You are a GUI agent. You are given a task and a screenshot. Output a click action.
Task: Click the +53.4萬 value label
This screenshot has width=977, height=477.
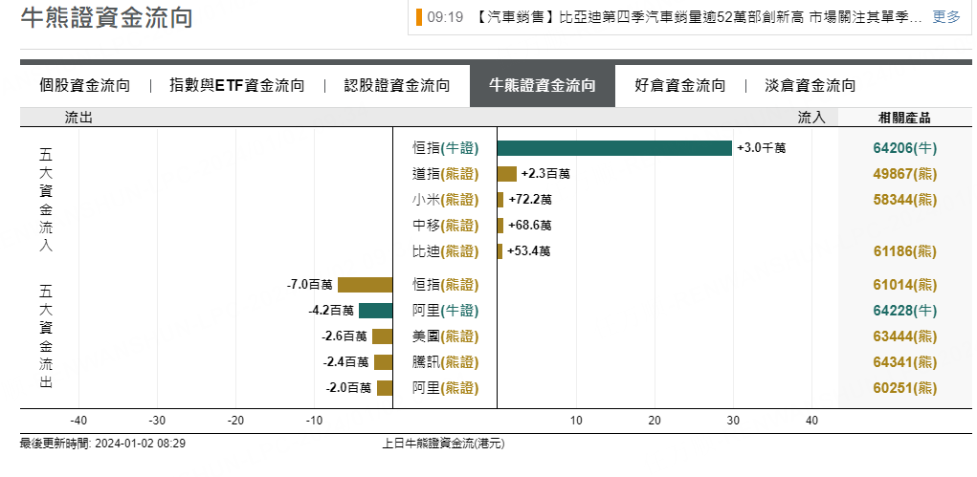pos(528,251)
